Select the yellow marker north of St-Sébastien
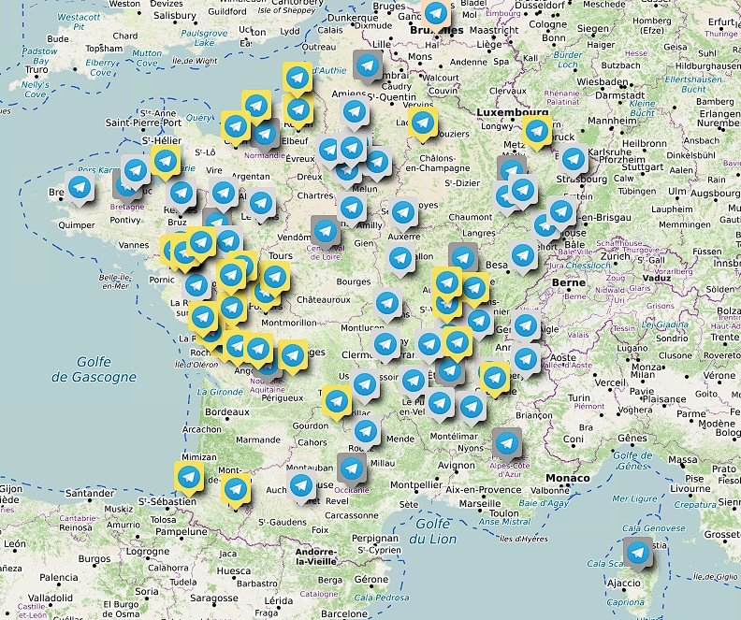741x620 pixels. tap(189, 478)
